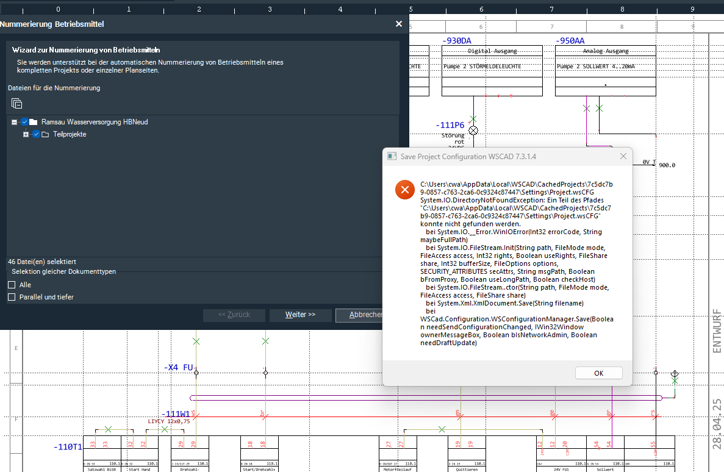Uncheck the Teilprojekte checkbox

36,134
